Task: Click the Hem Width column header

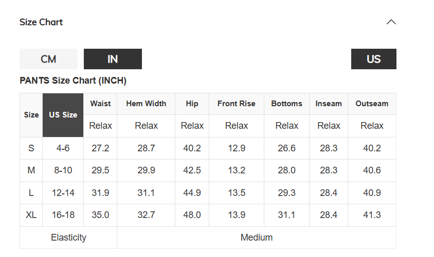Action: [146, 104]
